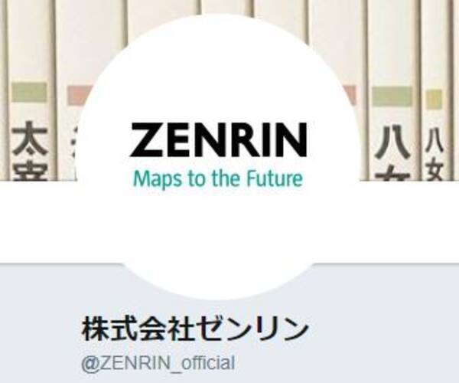Open the book-spine header banner image
Image resolution: width=459 pixels, height=383 pixels.
click(x=229, y=90)
